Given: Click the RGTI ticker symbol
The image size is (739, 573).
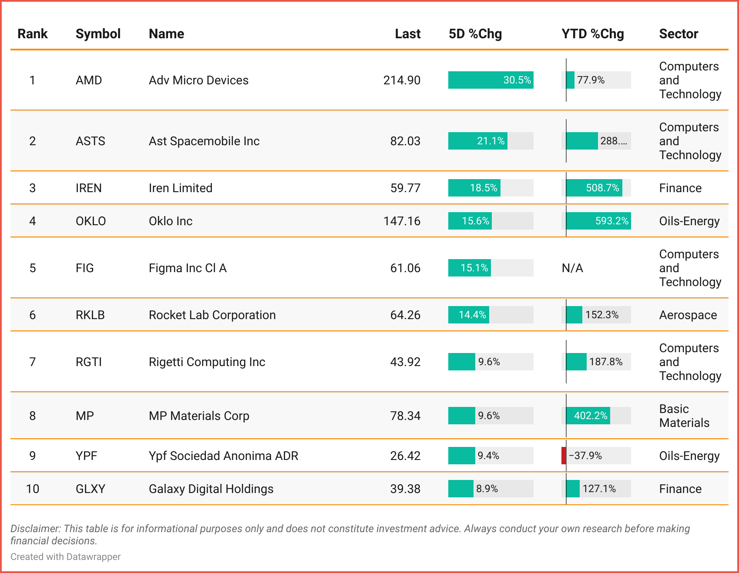Looking at the screenshot, I should 89,362.
